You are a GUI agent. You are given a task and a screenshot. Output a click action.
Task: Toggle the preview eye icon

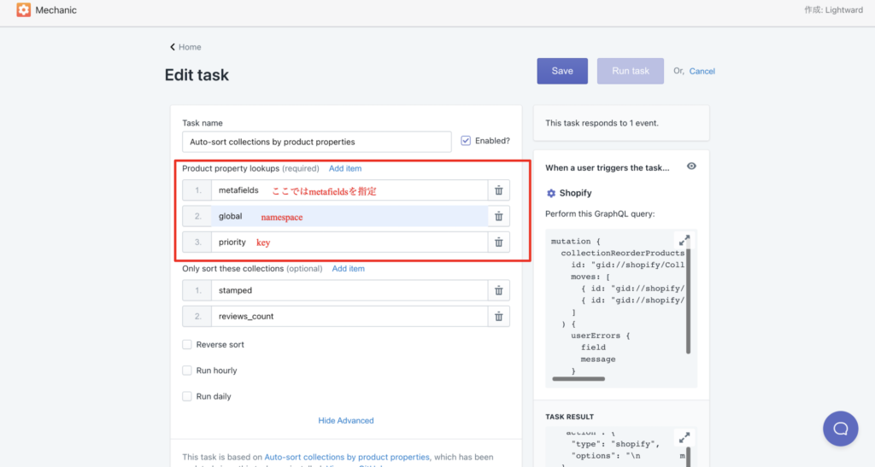691,166
